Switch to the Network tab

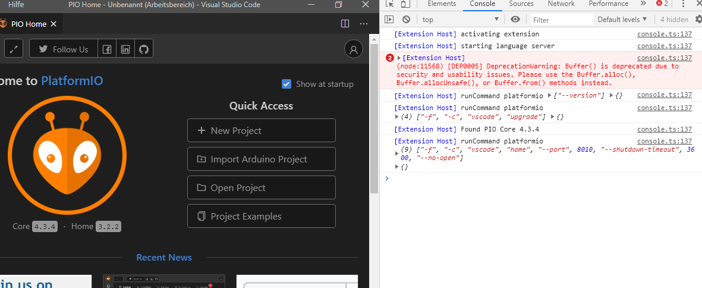pos(561,4)
